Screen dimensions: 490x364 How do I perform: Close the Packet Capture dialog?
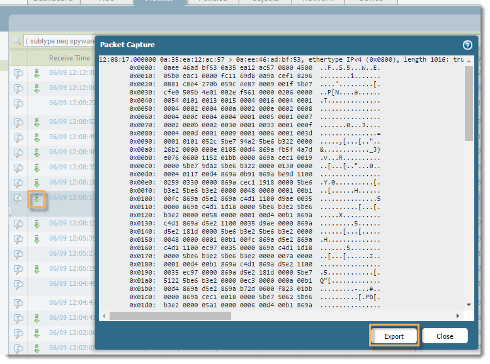tap(445, 336)
